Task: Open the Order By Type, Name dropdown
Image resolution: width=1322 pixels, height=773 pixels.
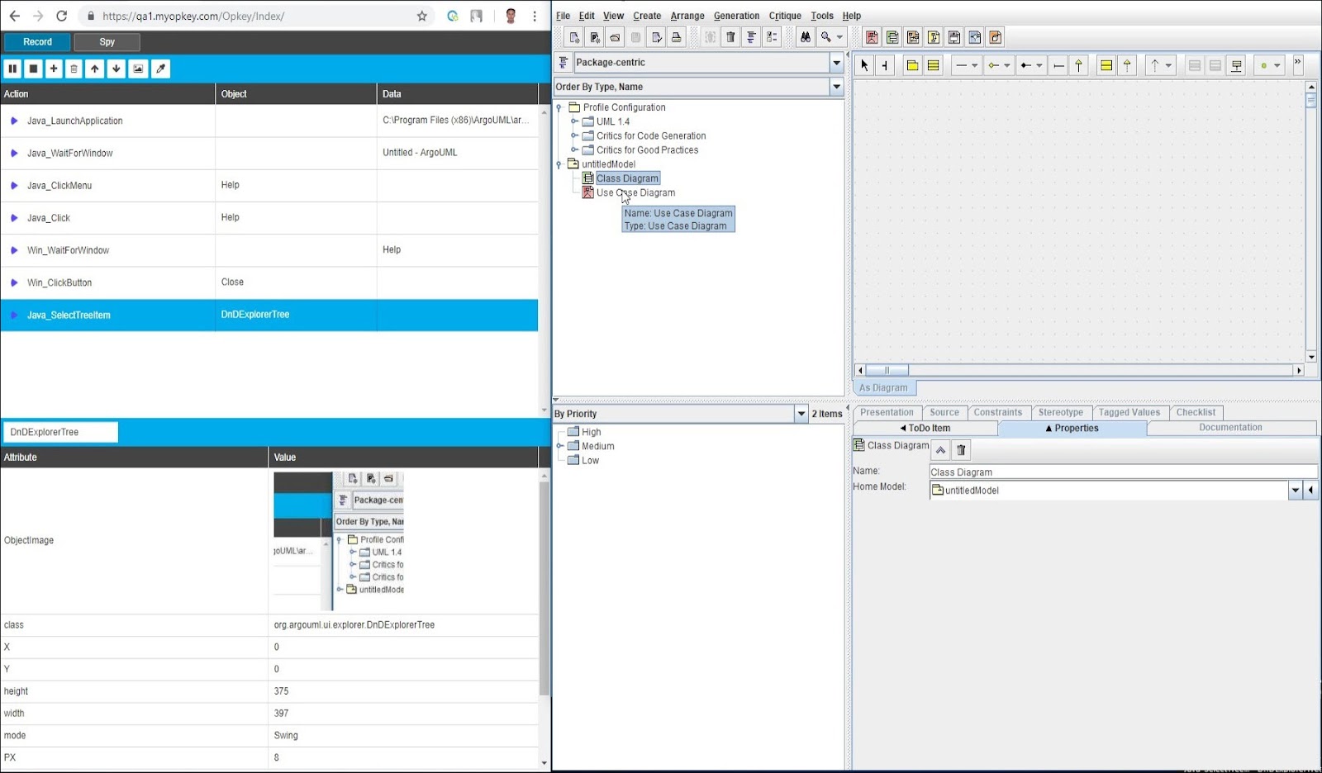Action: pos(836,87)
